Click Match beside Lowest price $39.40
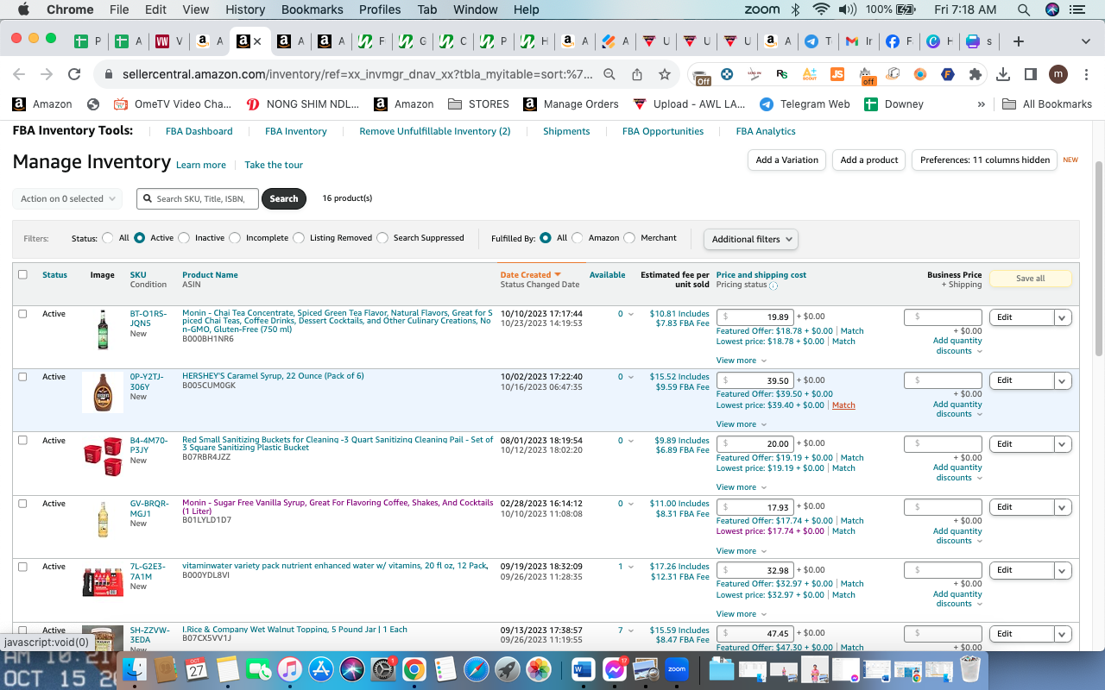The image size is (1105, 690). pyautogui.click(x=843, y=405)
